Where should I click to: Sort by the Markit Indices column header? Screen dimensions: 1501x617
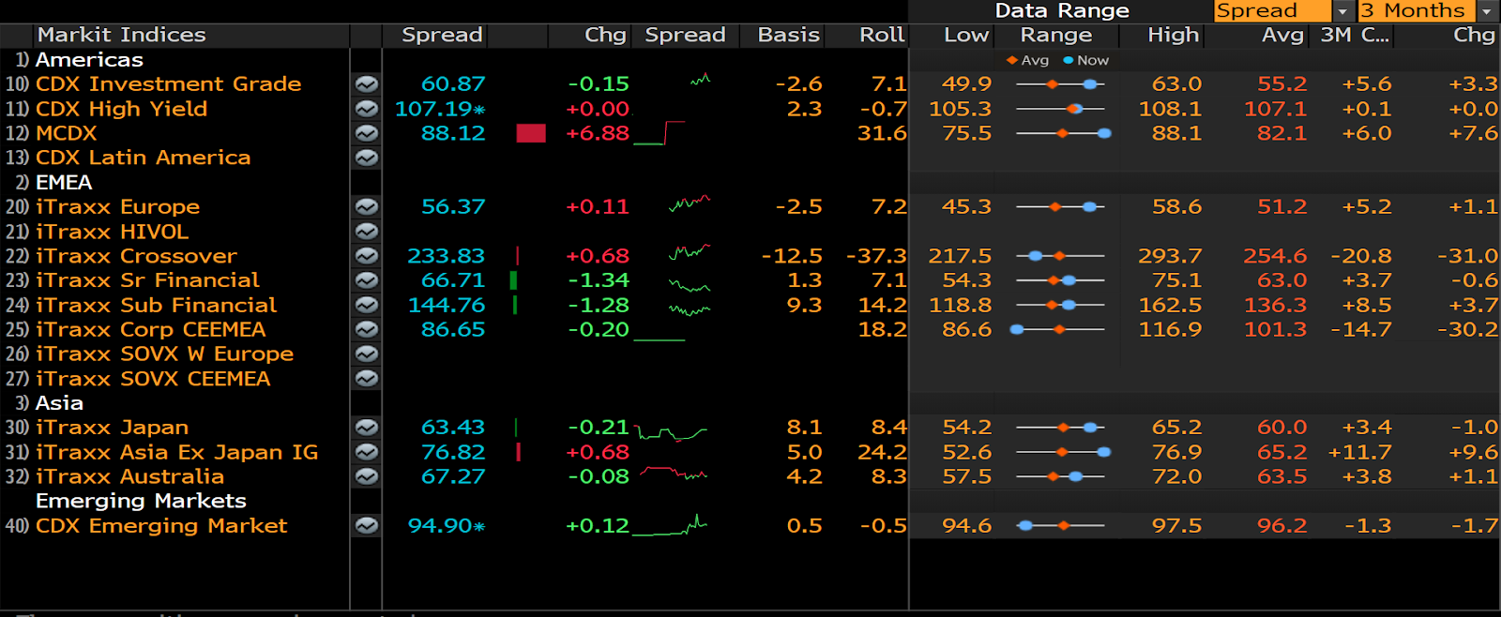point(121,36)
